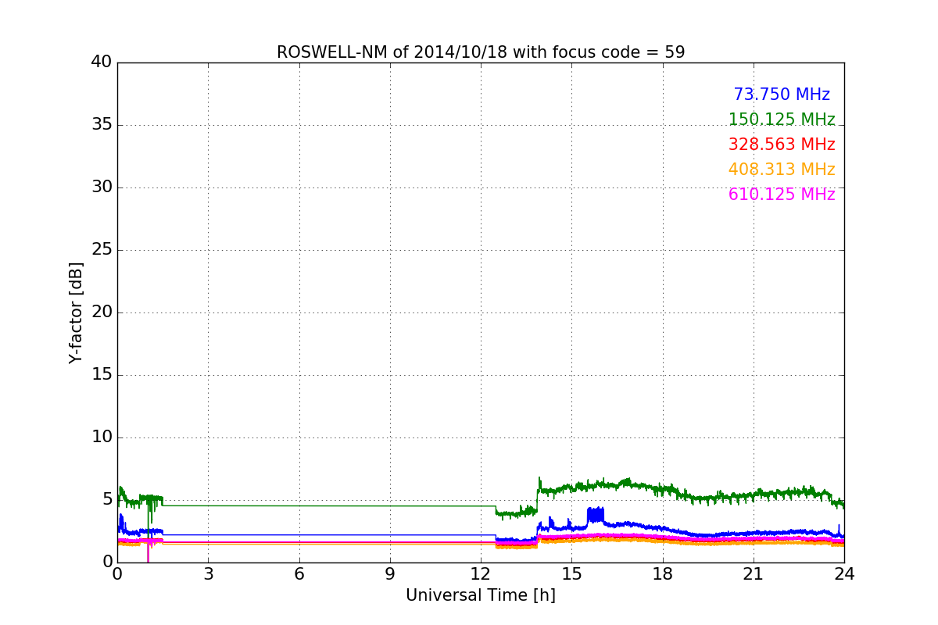Click the x-axis tick label 6

[299, 573]
